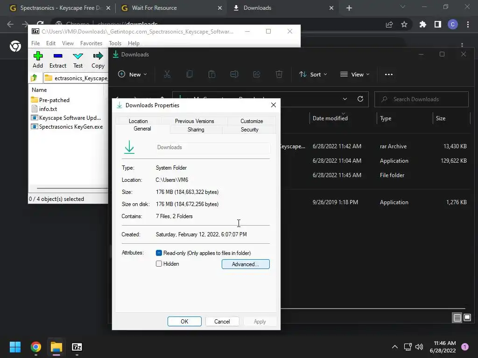Open a new Chrome tab
Image resolution: width=478 pixels, height=358 pixels.
click(x=349, y=8)
